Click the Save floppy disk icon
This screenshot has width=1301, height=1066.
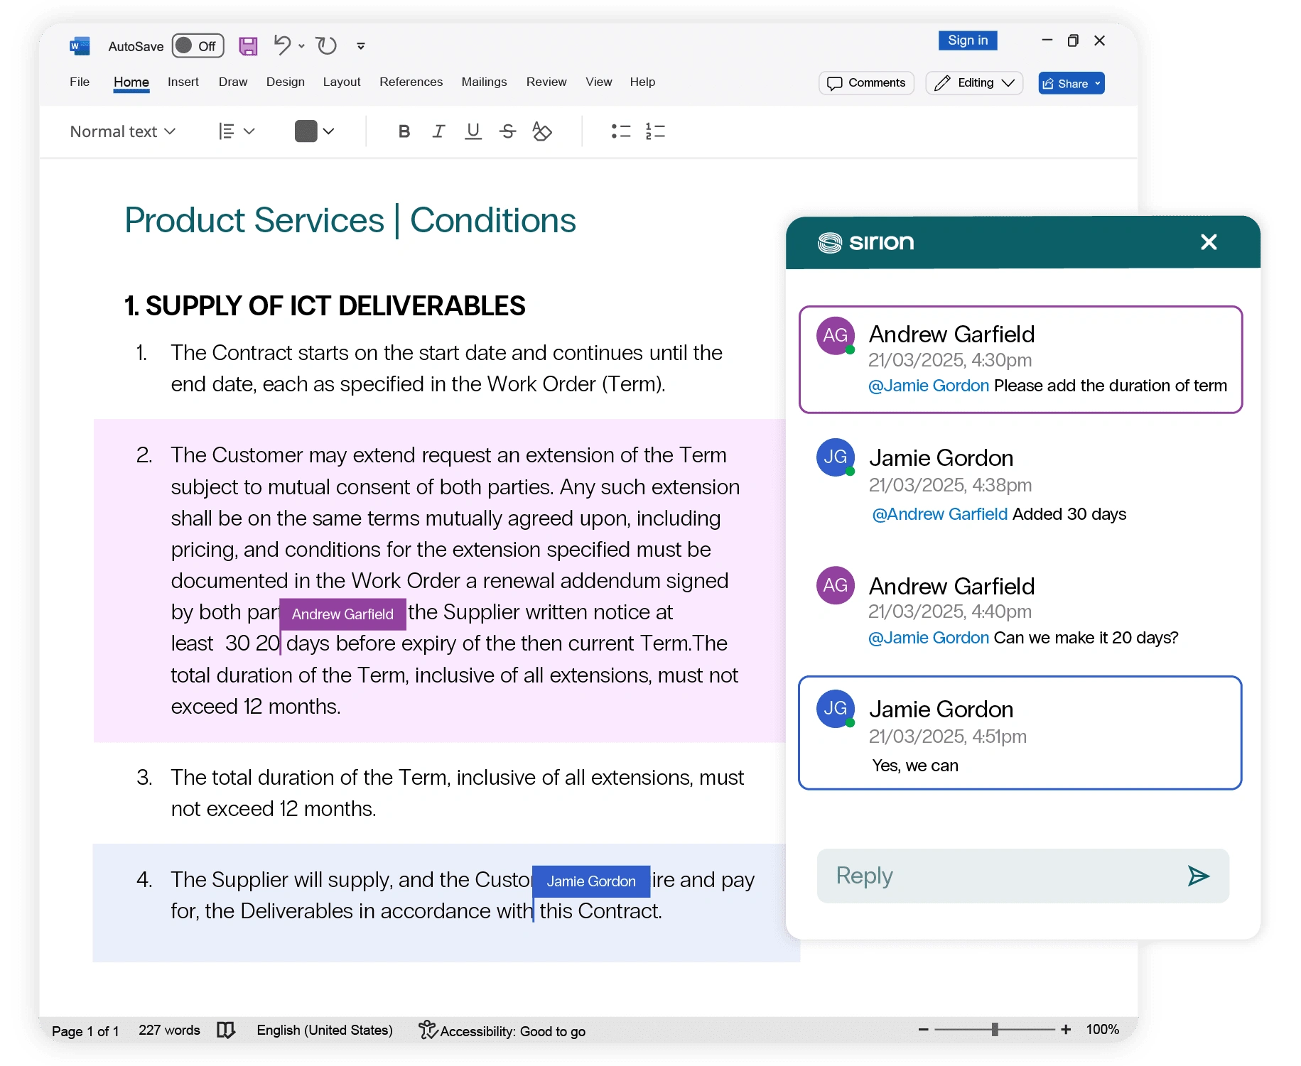coord(247,46)
